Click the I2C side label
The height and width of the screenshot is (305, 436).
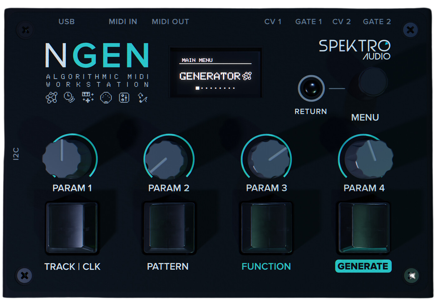click(16, 154)
